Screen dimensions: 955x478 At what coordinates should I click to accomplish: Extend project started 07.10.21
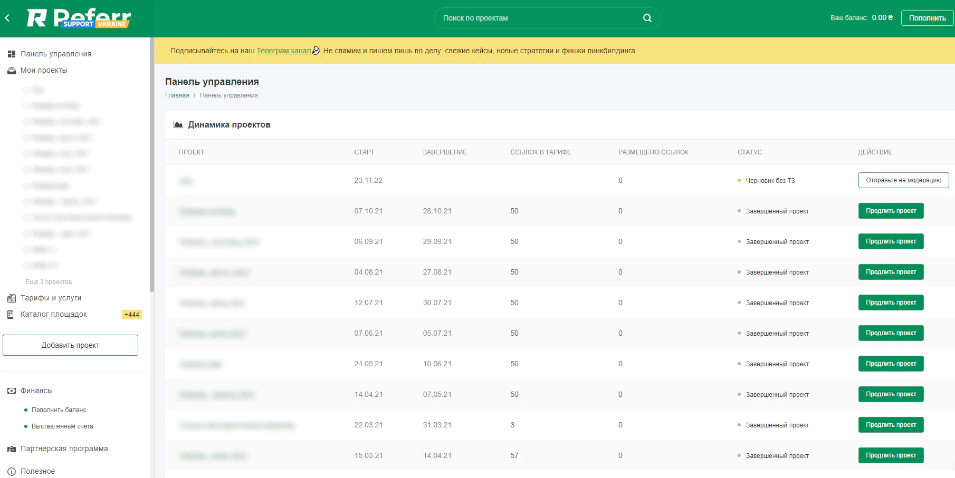(x=891, y=211)
